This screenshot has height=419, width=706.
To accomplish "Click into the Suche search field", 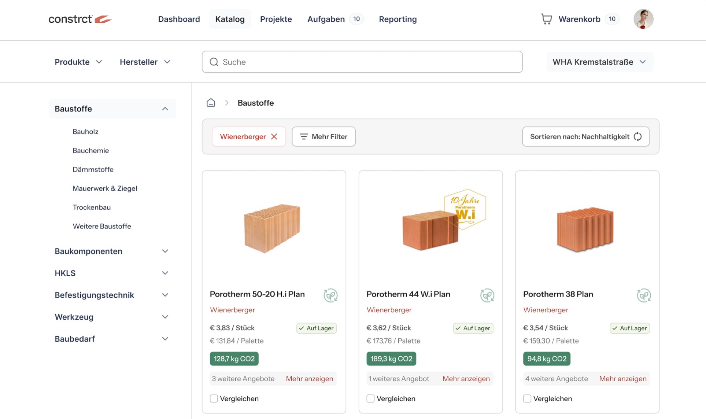I will [362, 62].
